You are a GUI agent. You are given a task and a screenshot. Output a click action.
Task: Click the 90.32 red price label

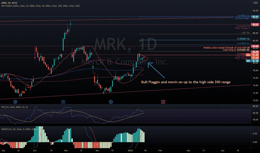coord(255,24)
